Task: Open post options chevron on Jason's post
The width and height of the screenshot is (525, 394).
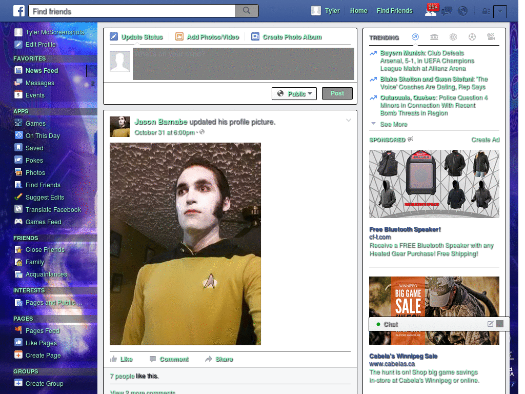Action: (x=349, y=120)
